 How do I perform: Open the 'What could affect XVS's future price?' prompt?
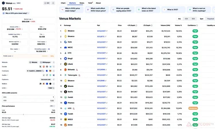(97, 9)
